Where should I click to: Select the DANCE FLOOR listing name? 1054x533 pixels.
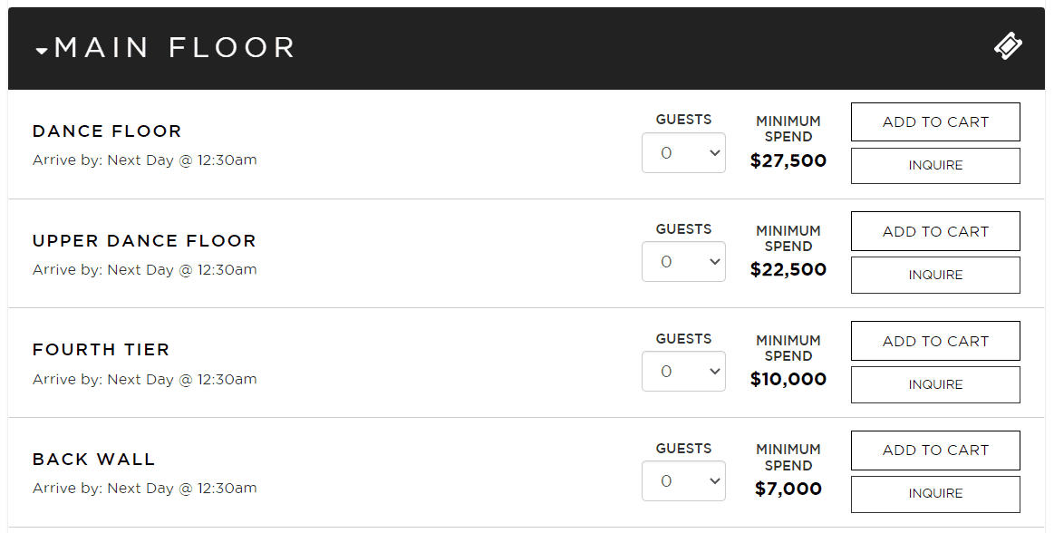tap(107, 131)
